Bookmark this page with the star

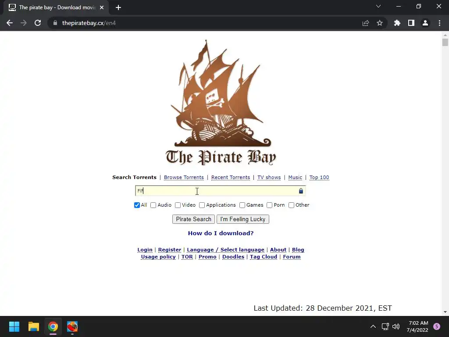pos(380,23)
